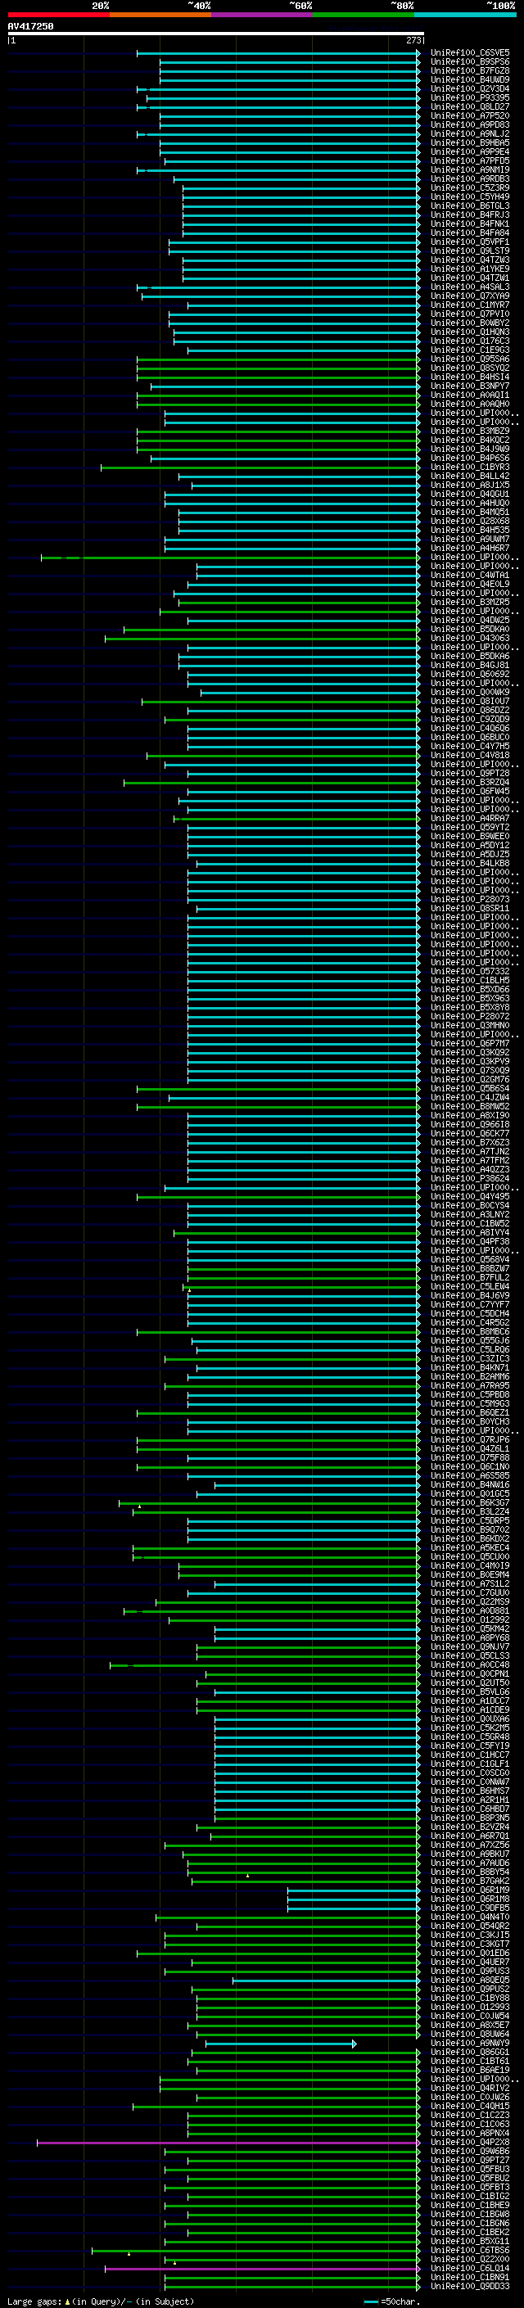Select the UniRef100_P28073 label
Image resolution: width=524 pixels, height=2308 pixels.
click(470, 900)
